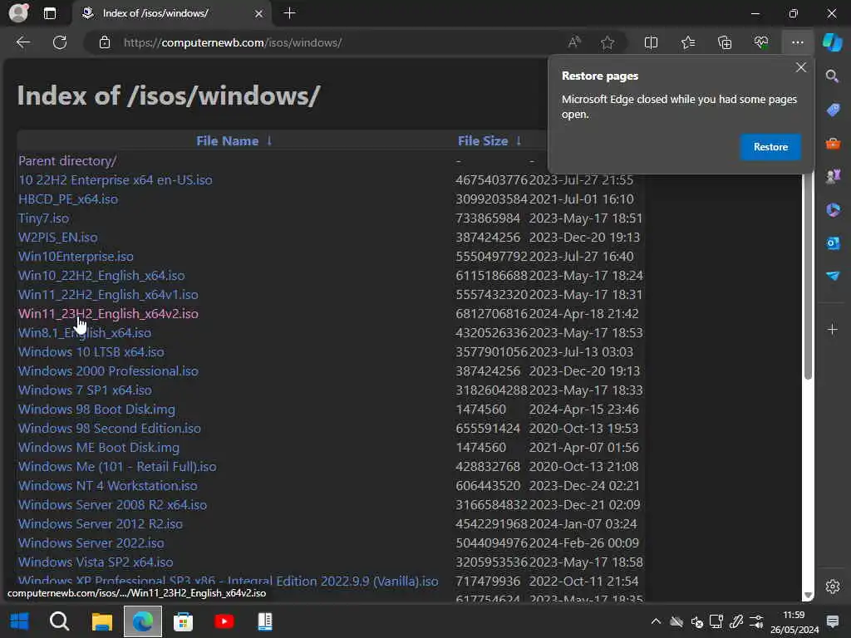View site information lock icon
Screen dimensions: 851x638
(105, 42)
